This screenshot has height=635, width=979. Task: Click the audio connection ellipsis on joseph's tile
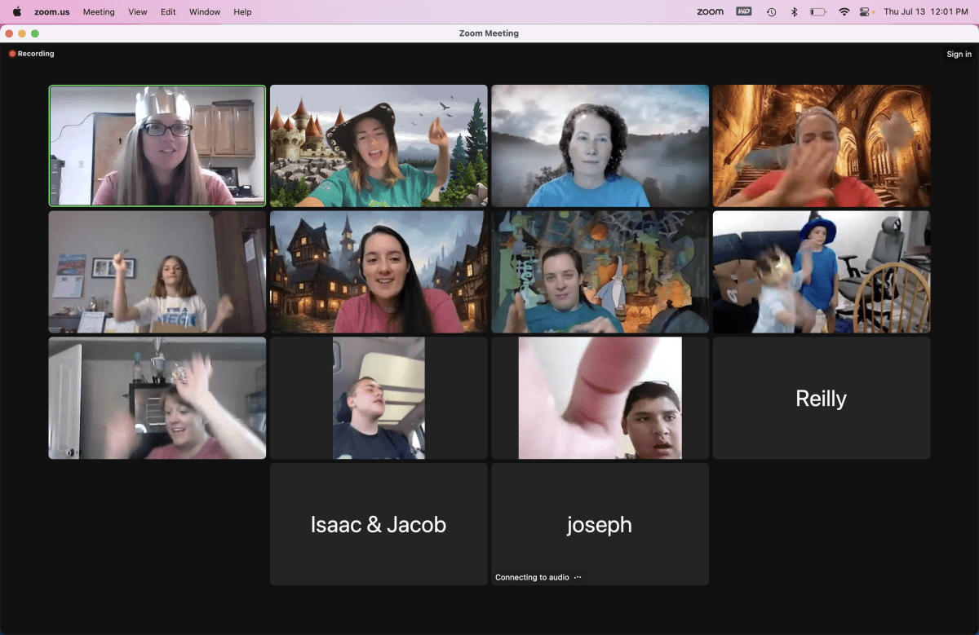point(578,577)
